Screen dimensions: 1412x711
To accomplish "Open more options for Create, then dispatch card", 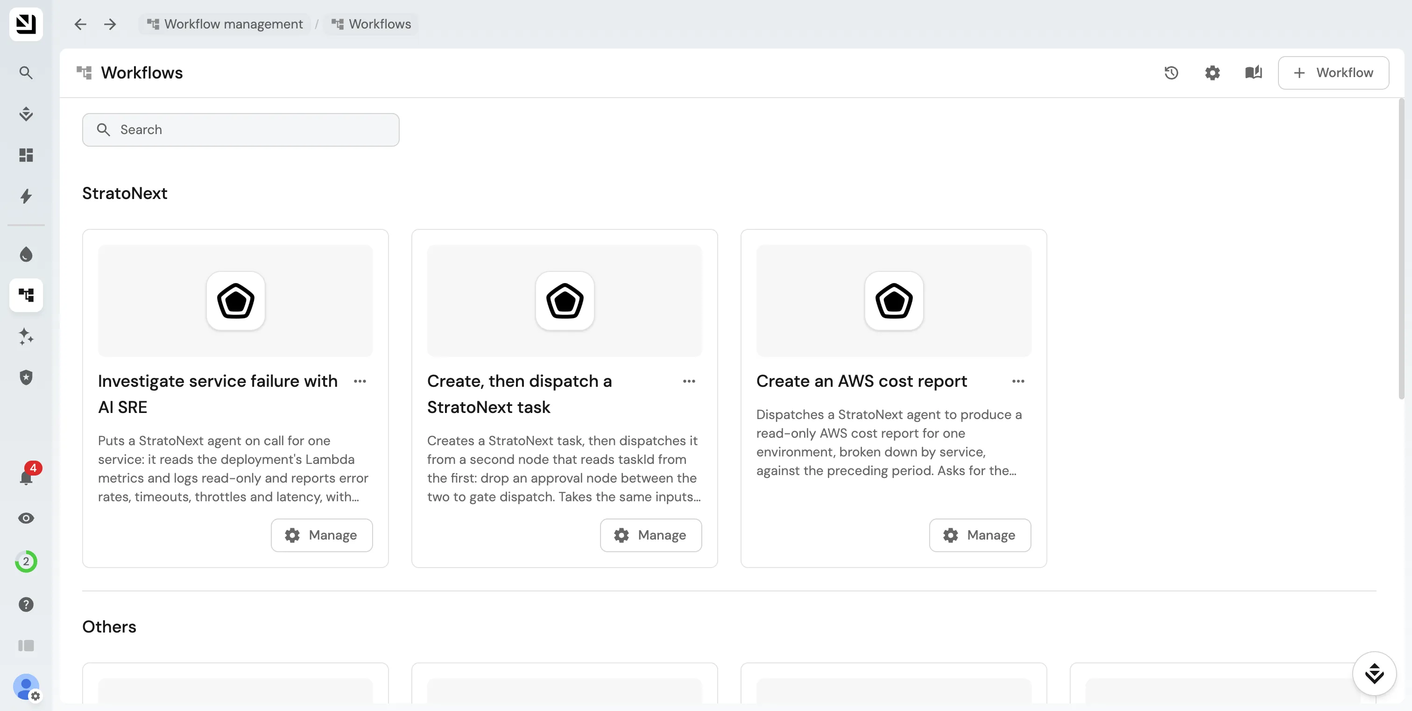I will click(x=689, y=381).
